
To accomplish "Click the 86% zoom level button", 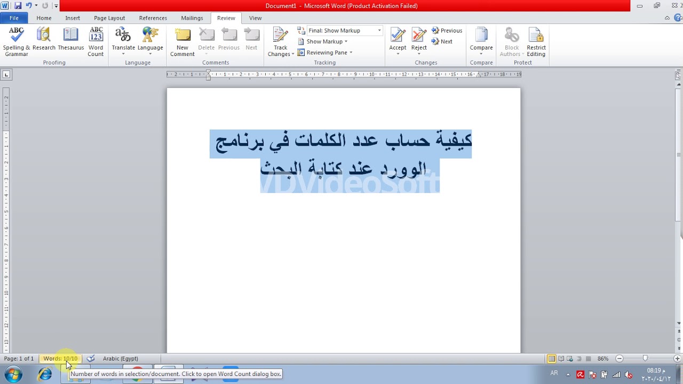I will (x=603, y=358).
